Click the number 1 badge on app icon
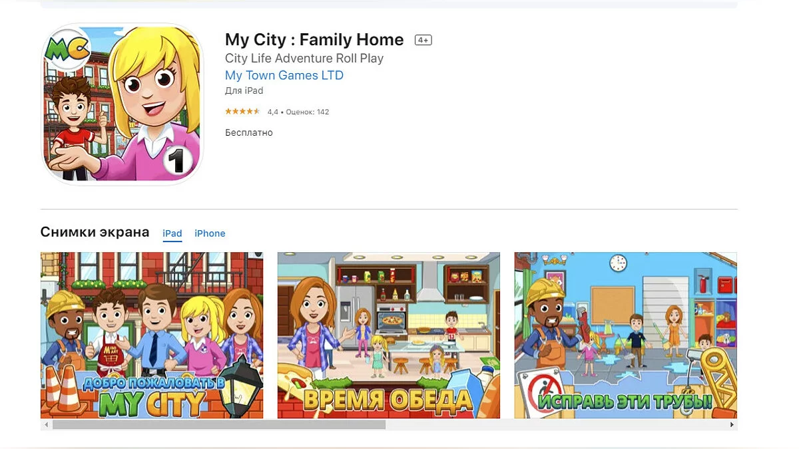The height and width of the screenshot is (449, 799). pyautogui.click(x=178, y=159)
